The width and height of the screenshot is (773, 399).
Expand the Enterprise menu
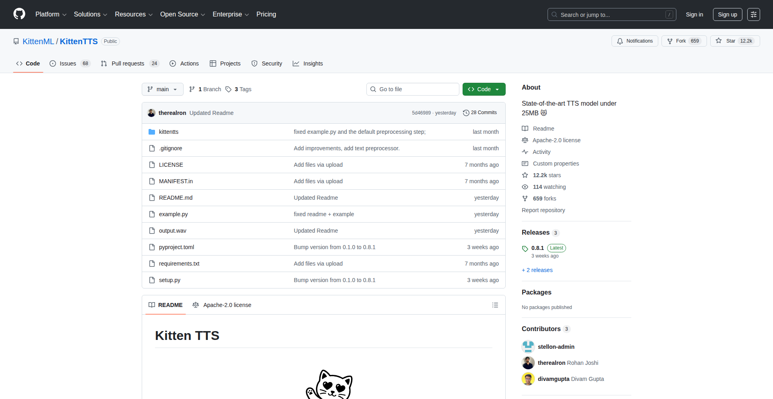click(231, 14)
